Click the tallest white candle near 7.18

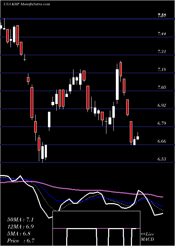tap(117, 84)
